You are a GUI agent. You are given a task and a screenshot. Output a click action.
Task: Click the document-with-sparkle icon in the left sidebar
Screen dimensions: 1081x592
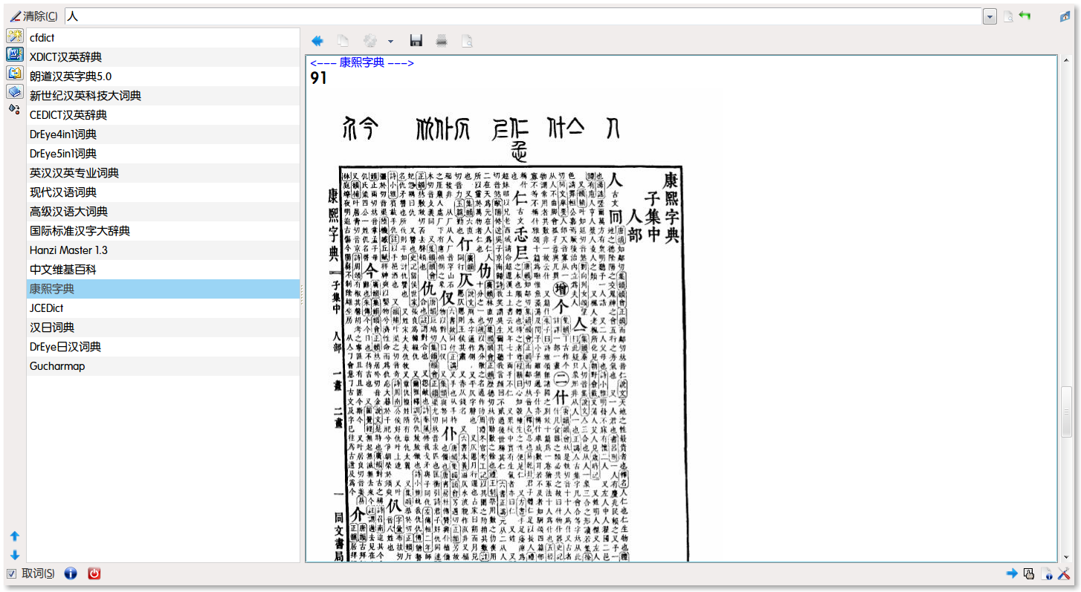click(x=14, y=54)
